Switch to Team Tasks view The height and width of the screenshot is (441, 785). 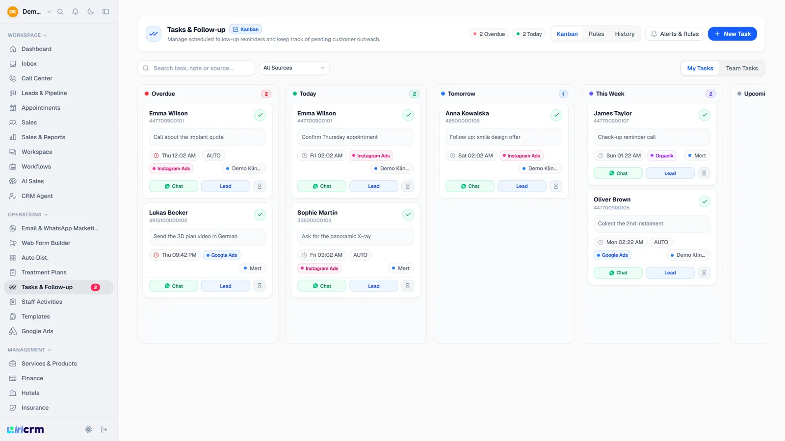pos(742,68)
